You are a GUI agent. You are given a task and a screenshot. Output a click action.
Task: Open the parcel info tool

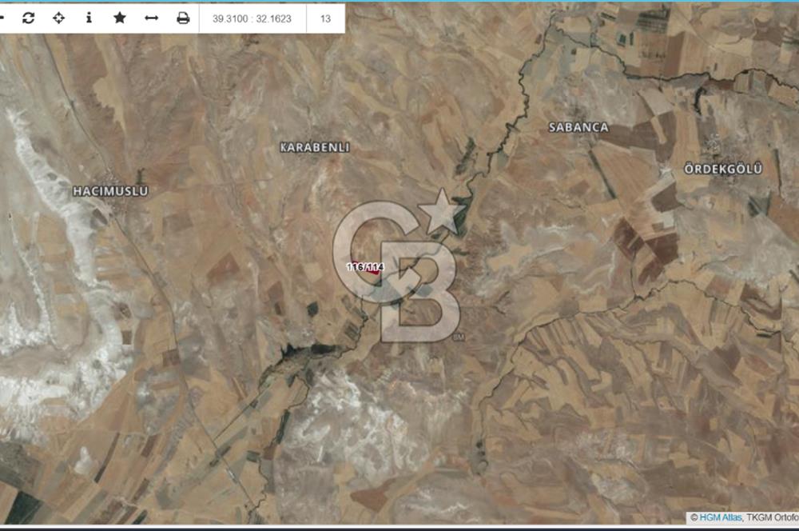(x=89, y=18)
